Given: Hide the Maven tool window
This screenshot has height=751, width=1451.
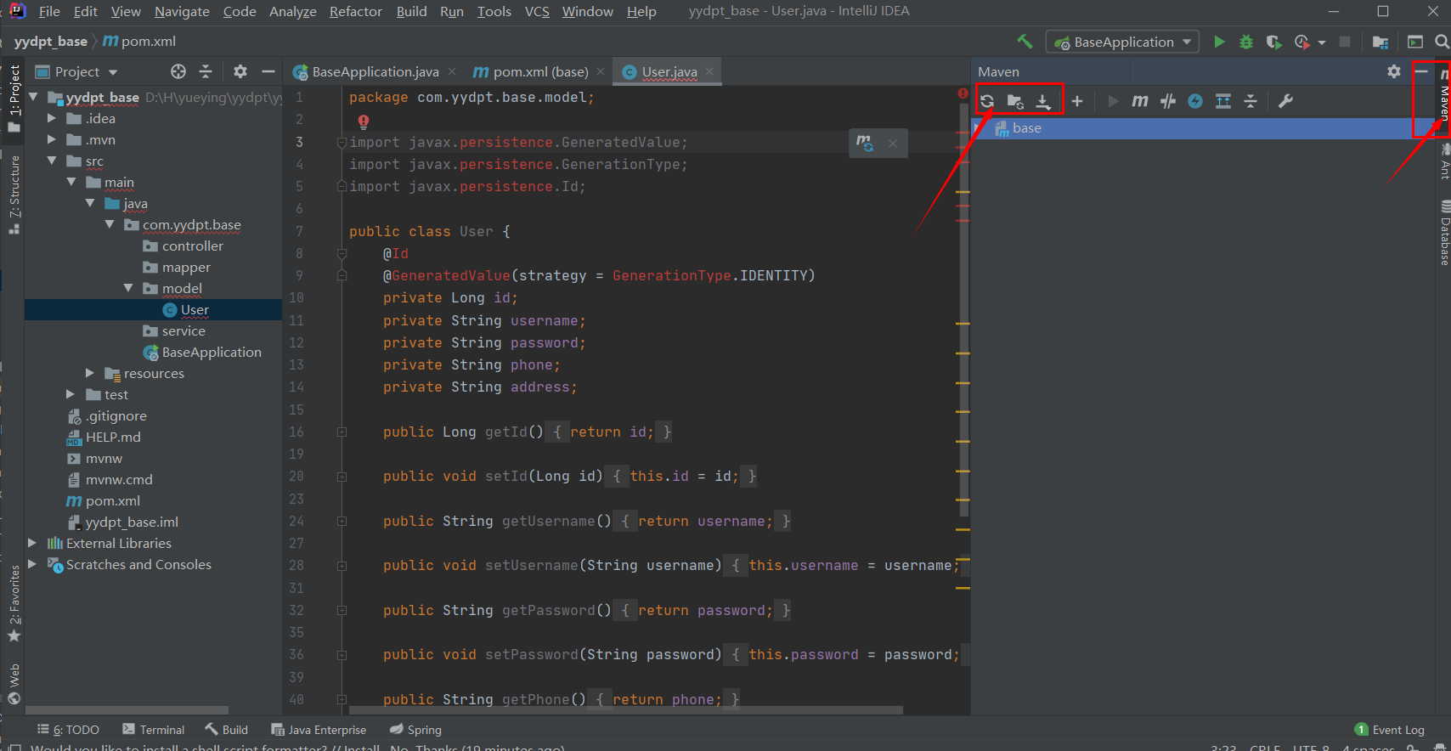Looking at the screenshot, I should [1421, 71].
